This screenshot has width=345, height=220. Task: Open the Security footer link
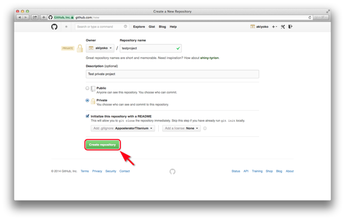(x=111, y=171)
